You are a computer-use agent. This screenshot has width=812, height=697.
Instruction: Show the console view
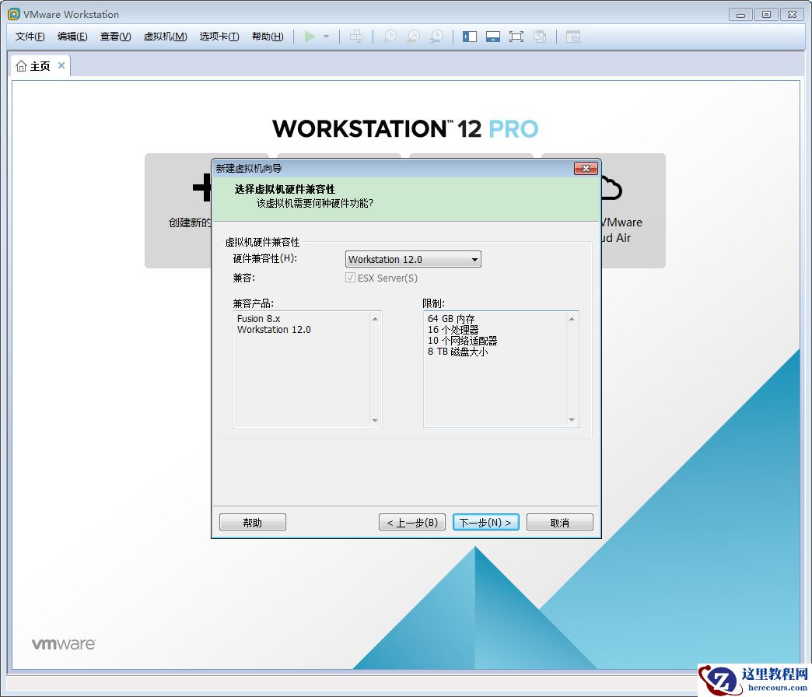(572, 36)
